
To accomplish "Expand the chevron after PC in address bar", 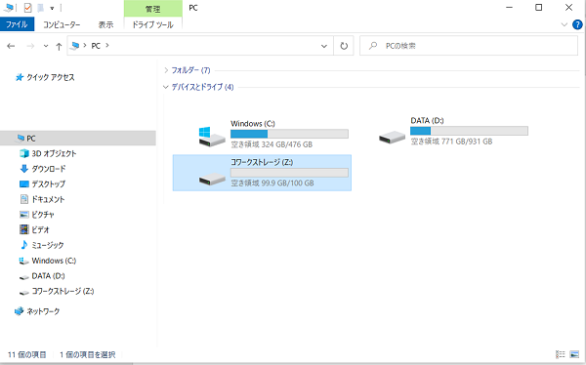I will [x=107, y=46].
